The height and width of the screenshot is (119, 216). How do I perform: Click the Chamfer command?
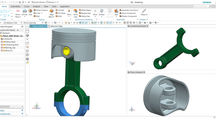pyautogui.click(x=60, y=10)
